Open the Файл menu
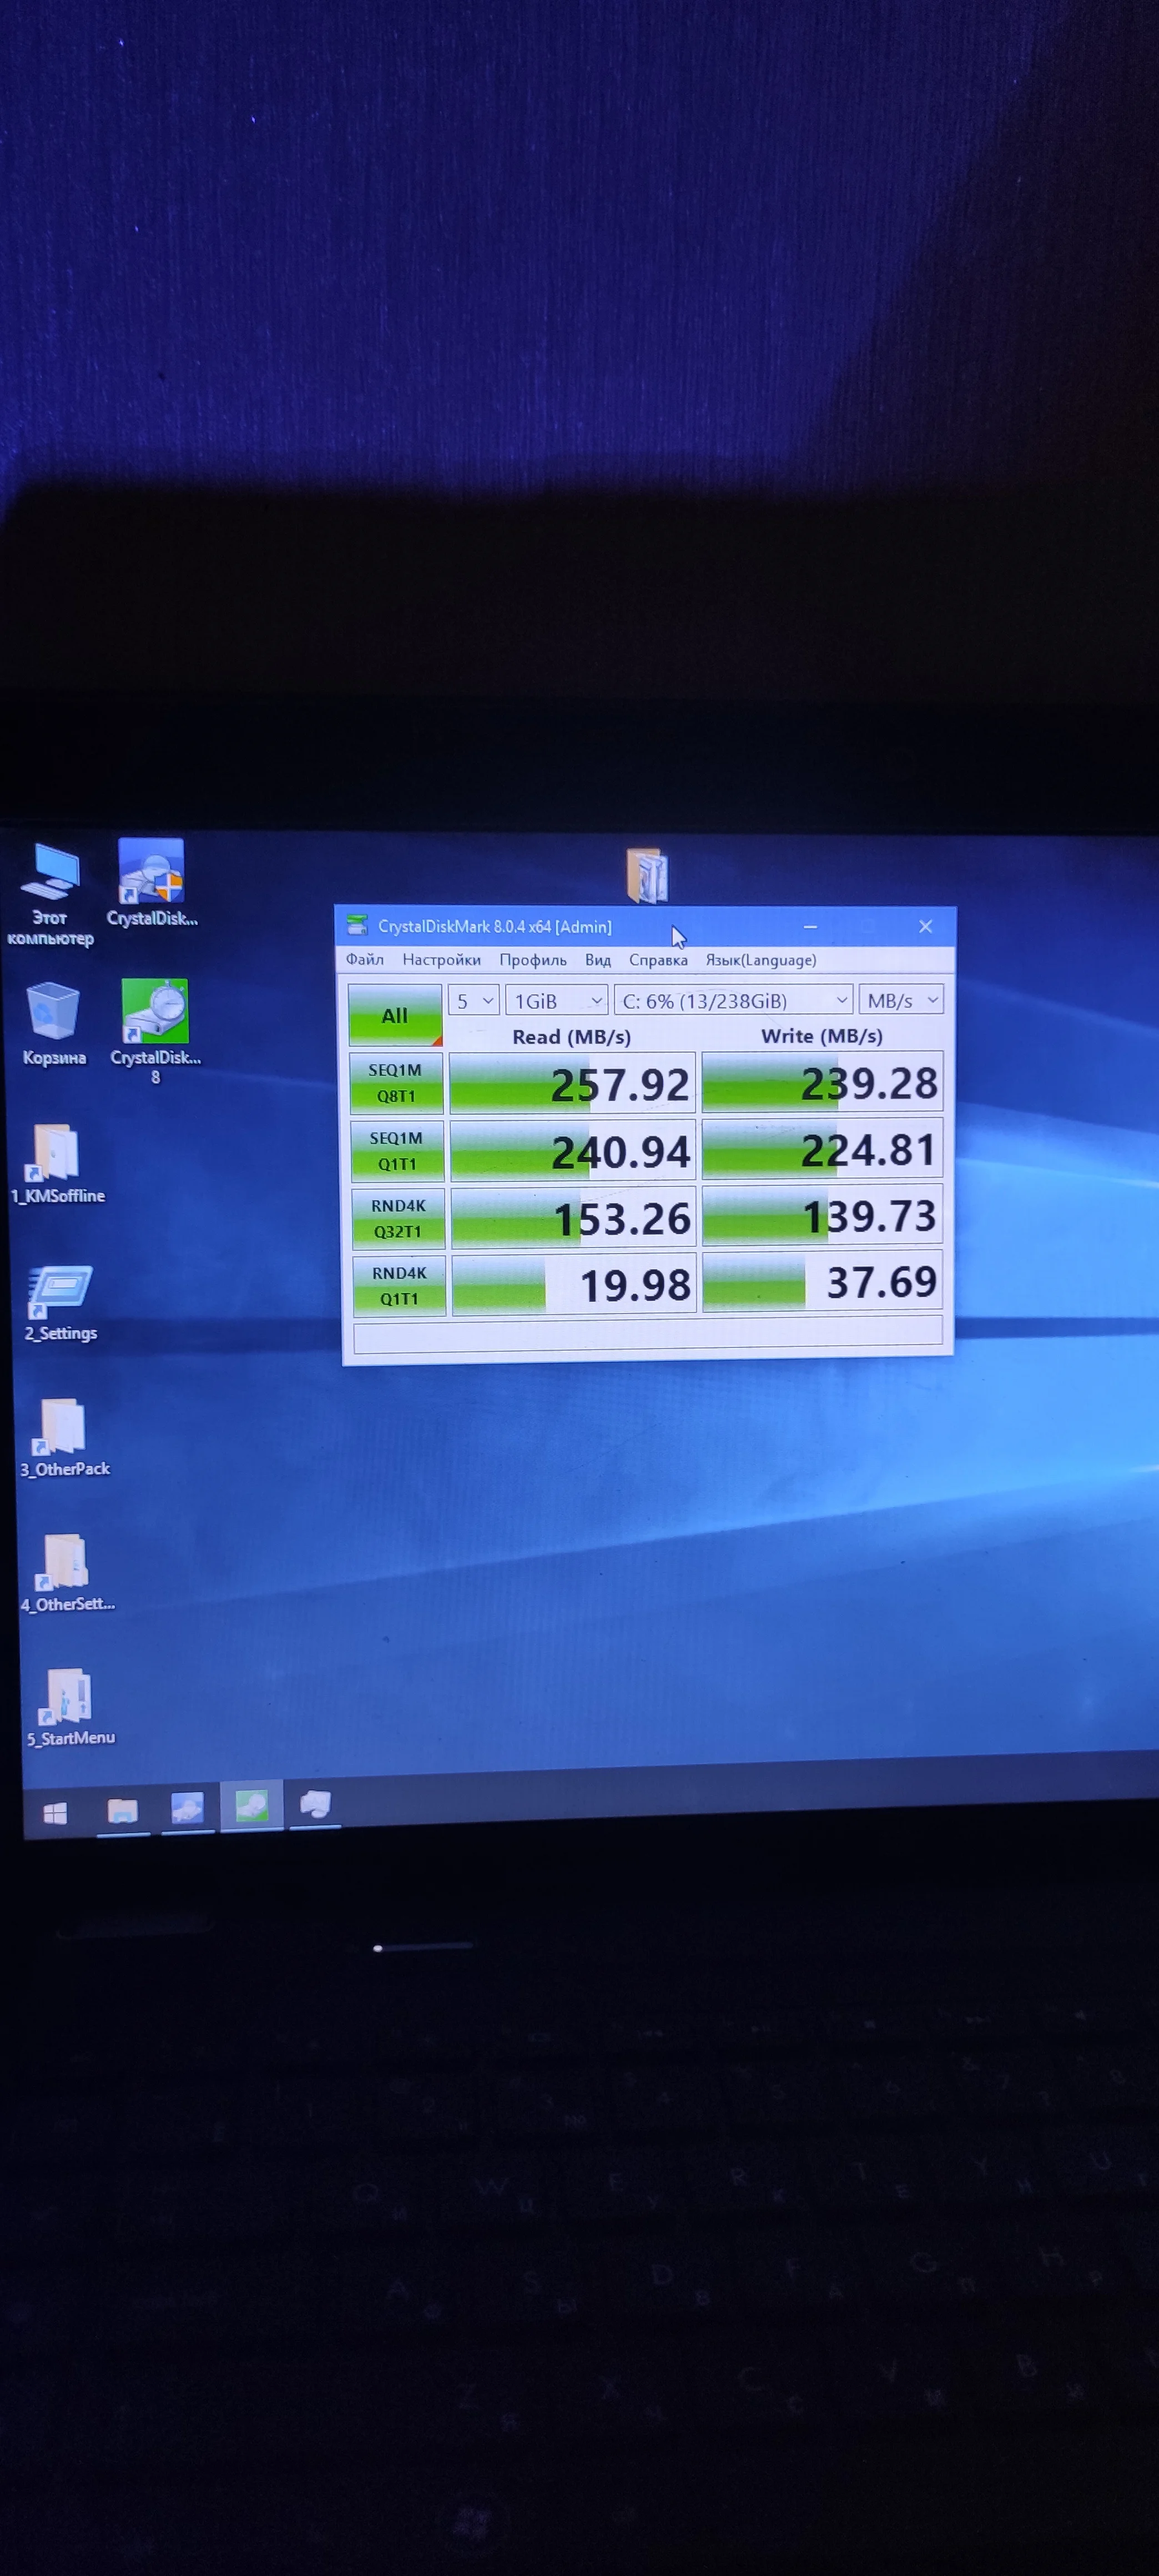Screen dimensions: 1159x2576 365,960
